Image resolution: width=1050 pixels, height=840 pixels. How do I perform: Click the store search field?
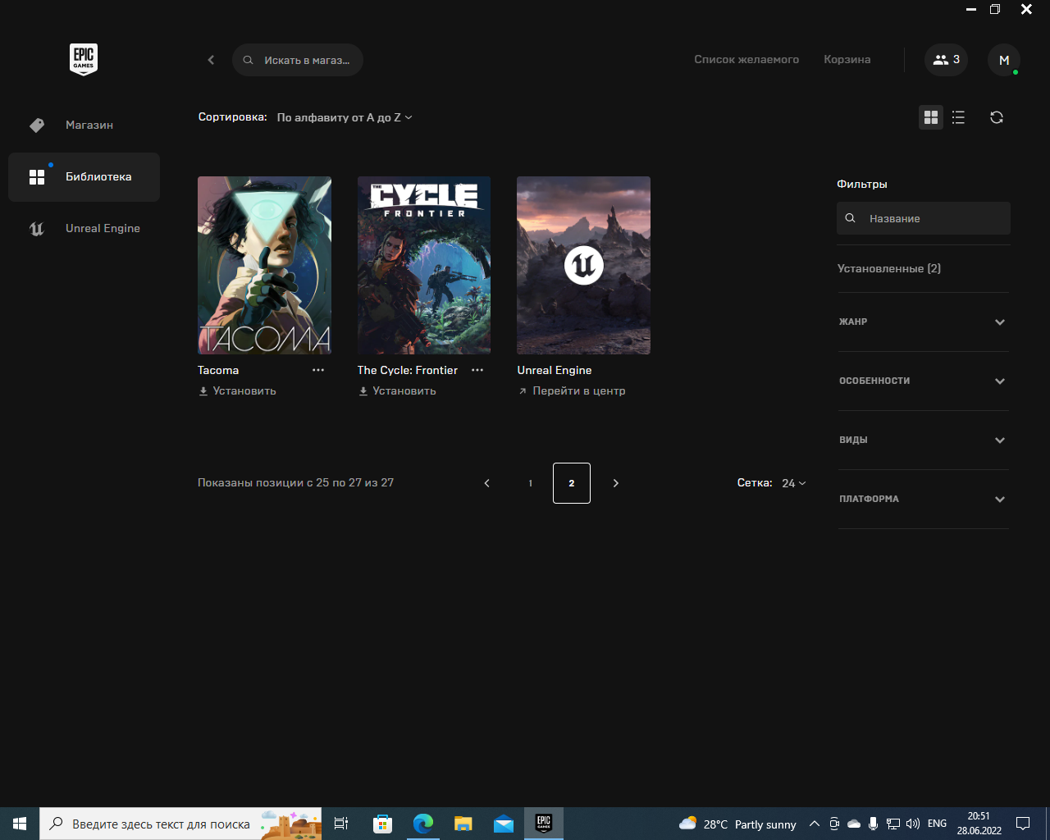point(298,60)
